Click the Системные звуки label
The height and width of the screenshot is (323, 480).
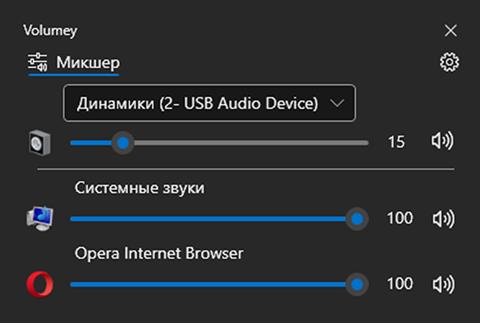[x=139, y=188]
